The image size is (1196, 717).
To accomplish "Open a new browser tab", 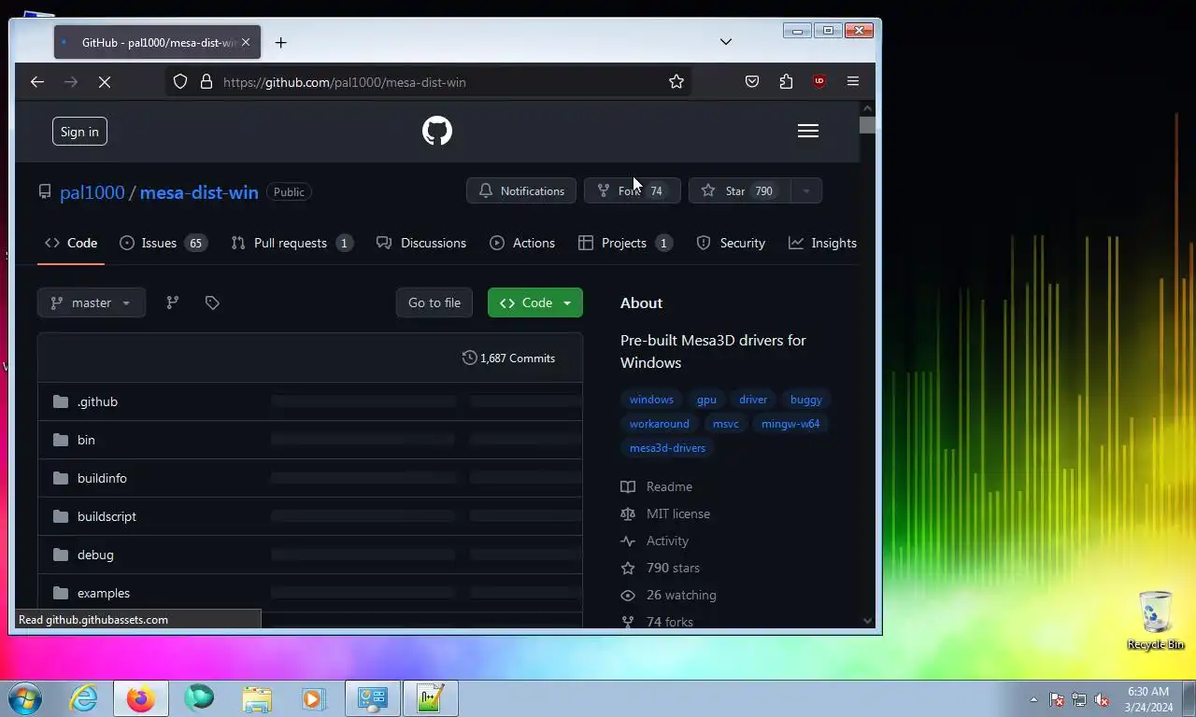I will [280, 42].
